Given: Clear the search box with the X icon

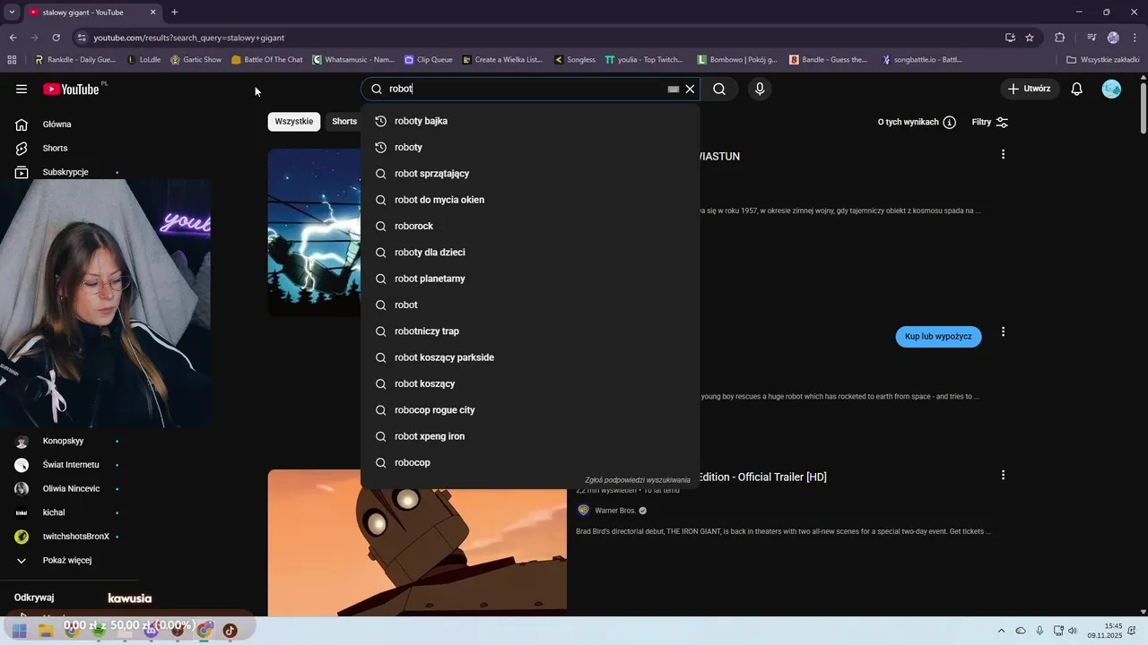Looking at the screenshot, I should click(x=690, y=89).
